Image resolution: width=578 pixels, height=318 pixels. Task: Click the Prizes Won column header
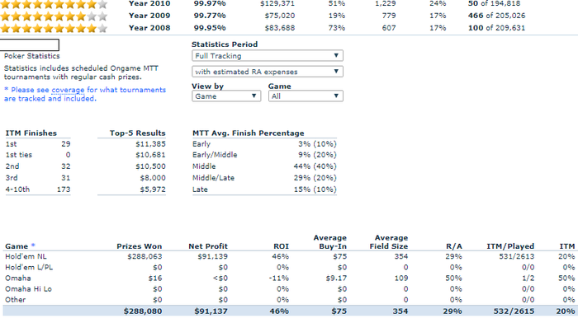coord(140,246)
